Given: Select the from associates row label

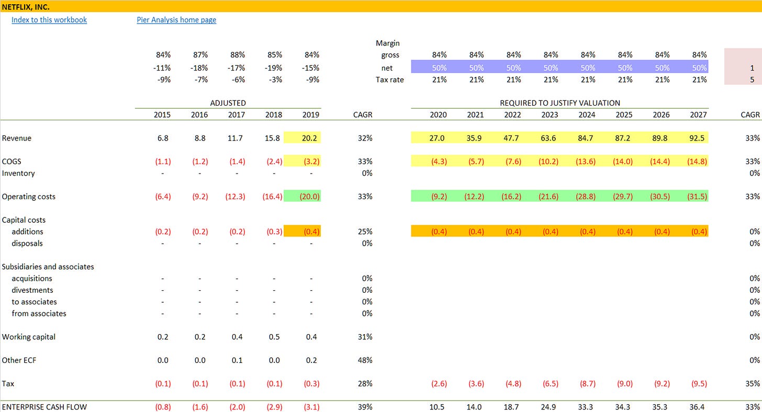Looking at the screenshot, I should pyautogui.click(x=39, y=313).
